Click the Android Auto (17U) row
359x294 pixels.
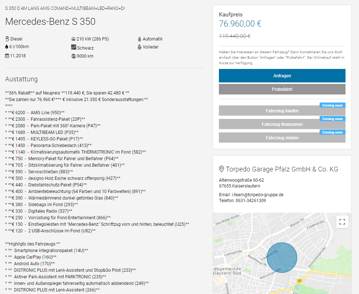click(x=30, y=264)
